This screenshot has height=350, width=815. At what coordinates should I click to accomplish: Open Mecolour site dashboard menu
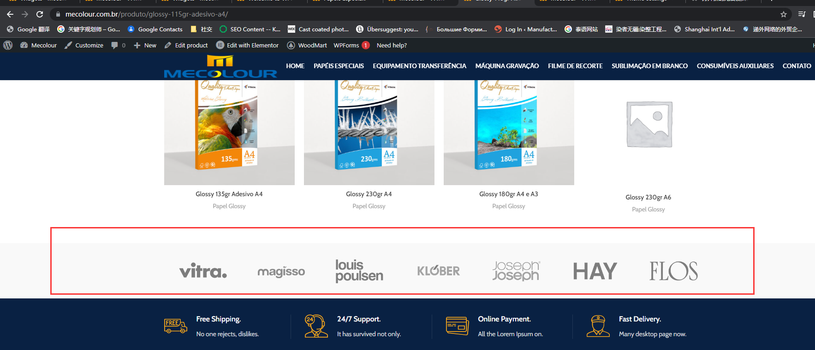(x=39, y=45)
